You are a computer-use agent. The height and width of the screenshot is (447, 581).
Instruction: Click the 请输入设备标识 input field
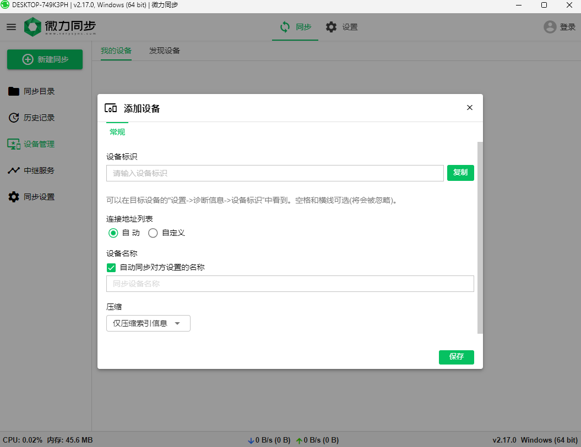point(275,173)
